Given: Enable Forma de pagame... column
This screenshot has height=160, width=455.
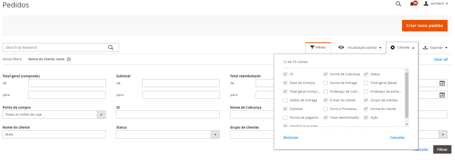Looking at the screenshot, I should (x=285, y=118).
